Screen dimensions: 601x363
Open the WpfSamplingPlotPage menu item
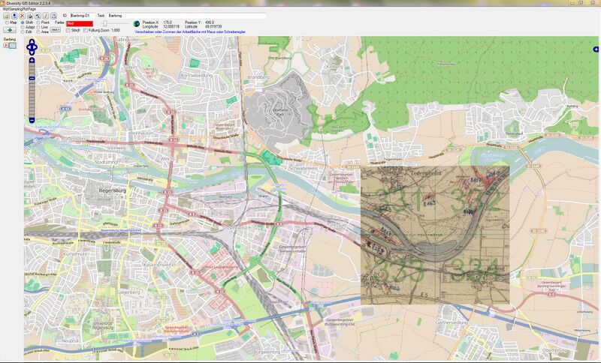tap(20, 9)
